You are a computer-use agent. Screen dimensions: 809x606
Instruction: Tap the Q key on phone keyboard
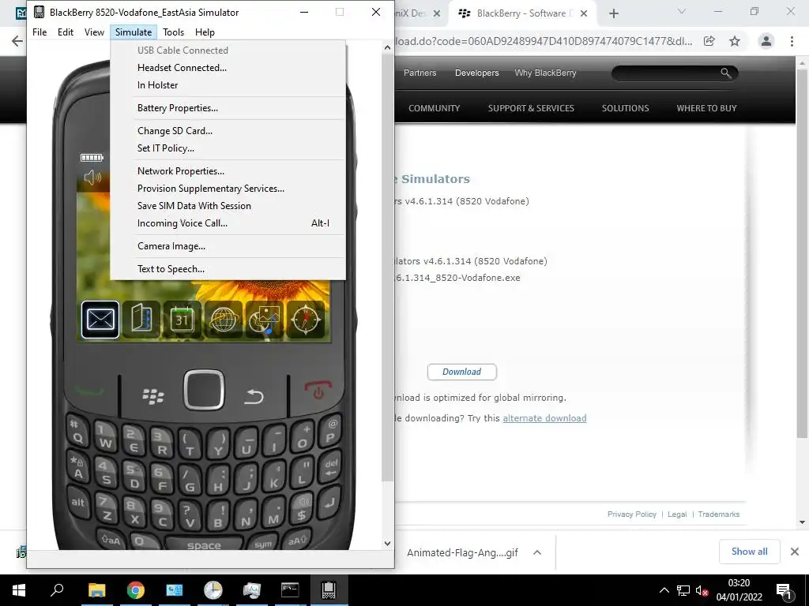click(x=78, y=433)
